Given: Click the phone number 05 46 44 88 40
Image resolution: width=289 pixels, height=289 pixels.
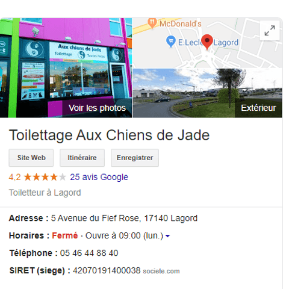Looking at the screenshot, I should 89,253.
